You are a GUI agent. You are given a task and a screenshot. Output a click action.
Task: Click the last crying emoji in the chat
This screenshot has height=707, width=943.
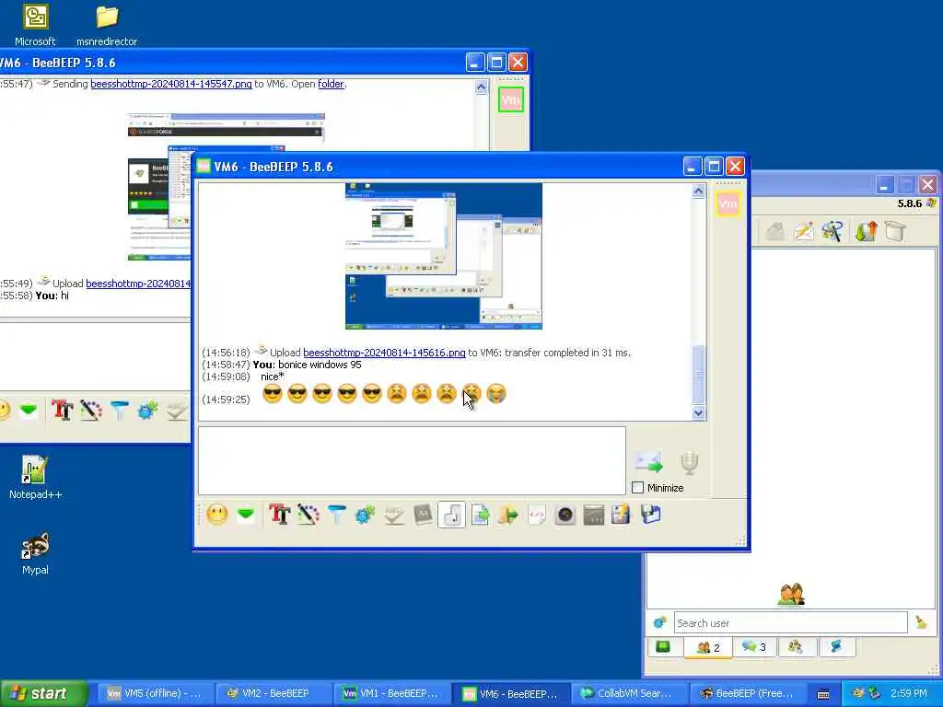[496, 394]
